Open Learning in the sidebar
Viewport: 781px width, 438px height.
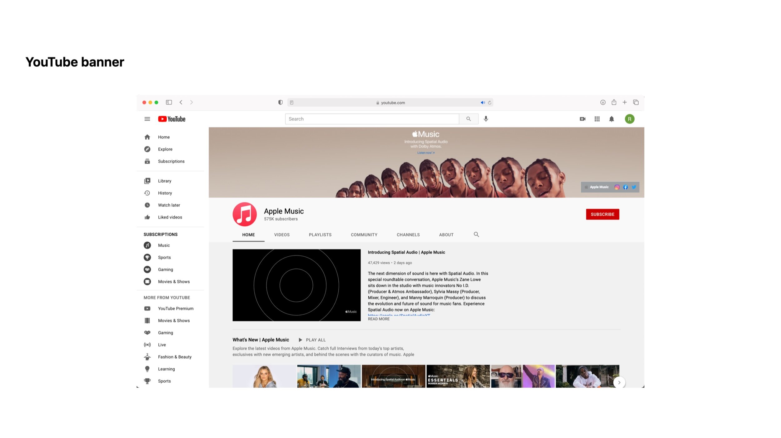(x=170, y=369)
